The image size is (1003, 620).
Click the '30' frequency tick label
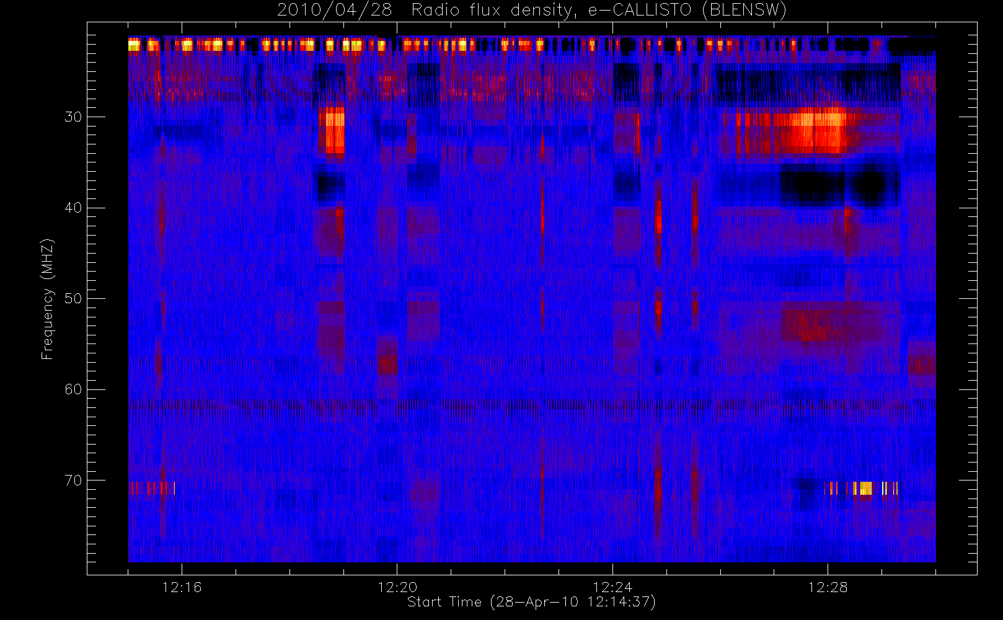[73, 117]
